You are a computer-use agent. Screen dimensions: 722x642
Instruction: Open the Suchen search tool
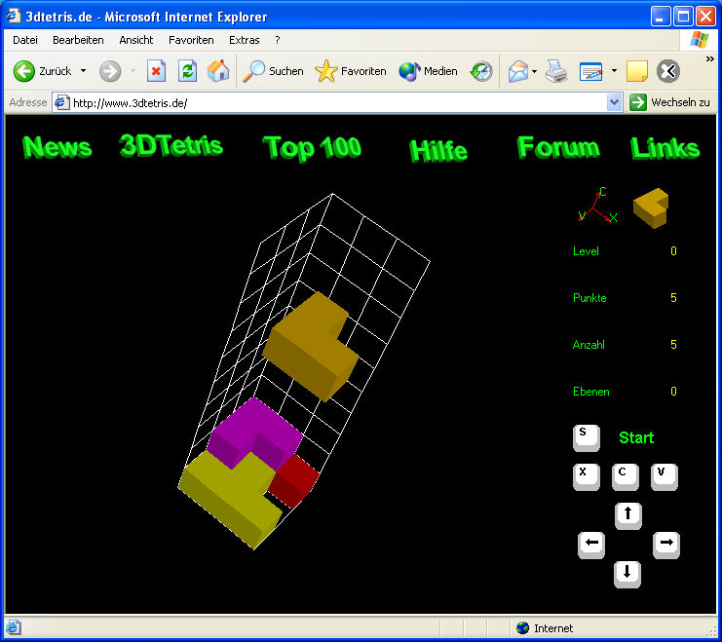pos(273,71)
